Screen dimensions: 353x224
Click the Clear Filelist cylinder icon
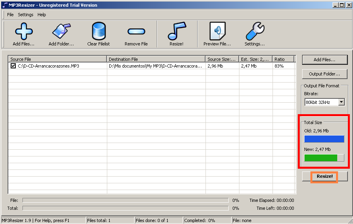[99, 31]
